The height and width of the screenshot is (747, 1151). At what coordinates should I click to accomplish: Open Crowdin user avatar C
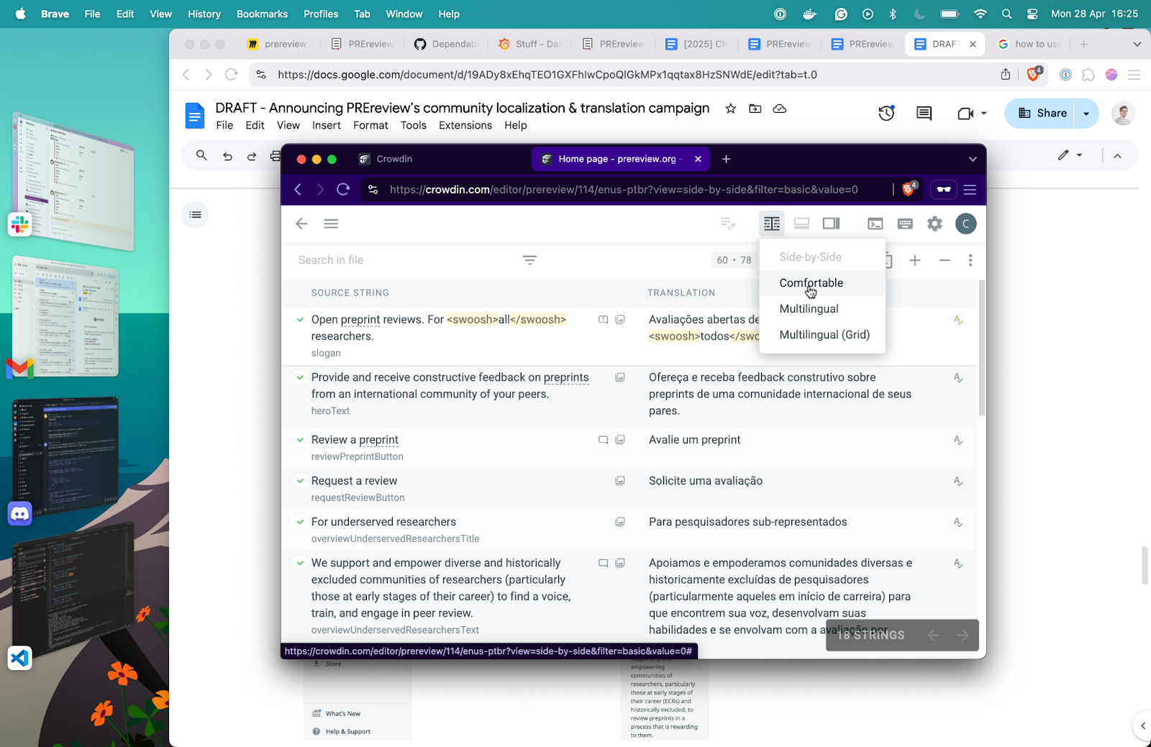[x=966, y=224]
